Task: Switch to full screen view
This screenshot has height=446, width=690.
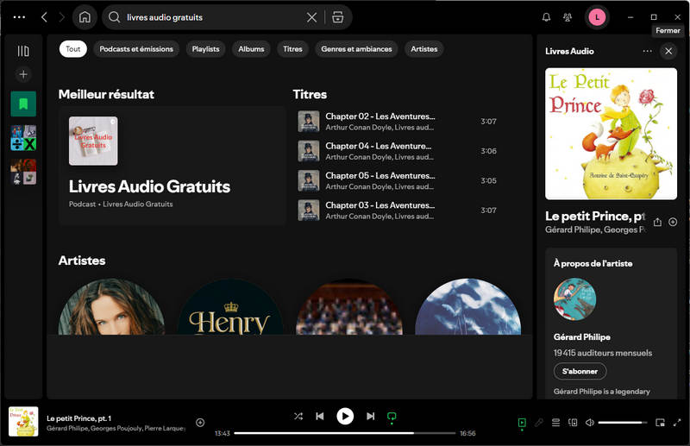Action: point(677,423)
